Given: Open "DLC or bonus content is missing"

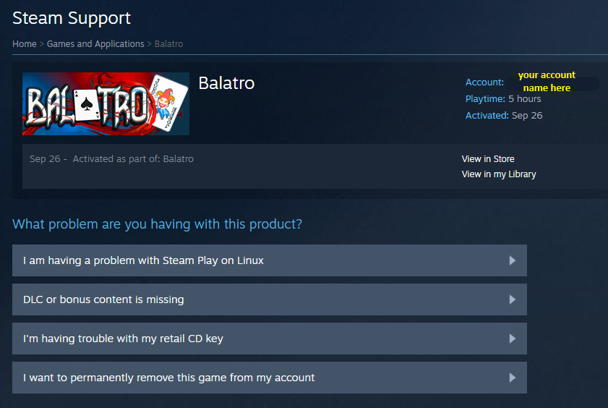Looking at the screenshot, I should tap(103, 299).
